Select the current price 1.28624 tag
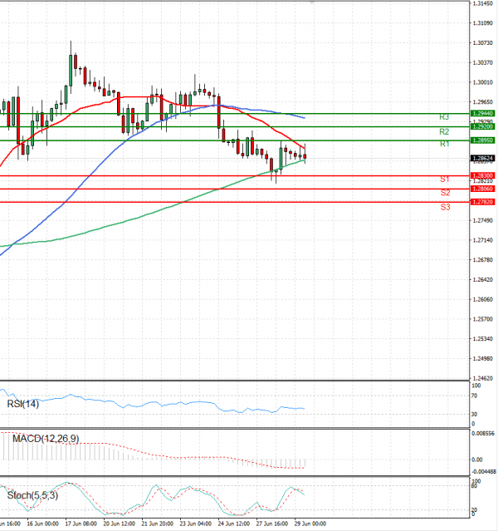The width and height of the screenshot is (498, 531). click(x=483, y=158)
